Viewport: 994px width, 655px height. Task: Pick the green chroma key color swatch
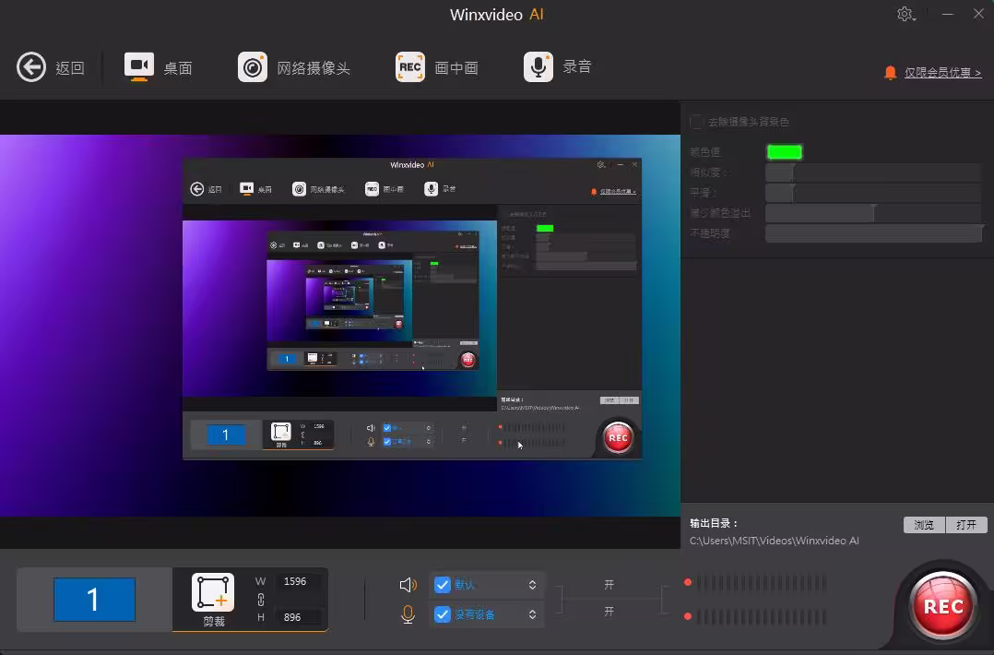pos(784,152)
